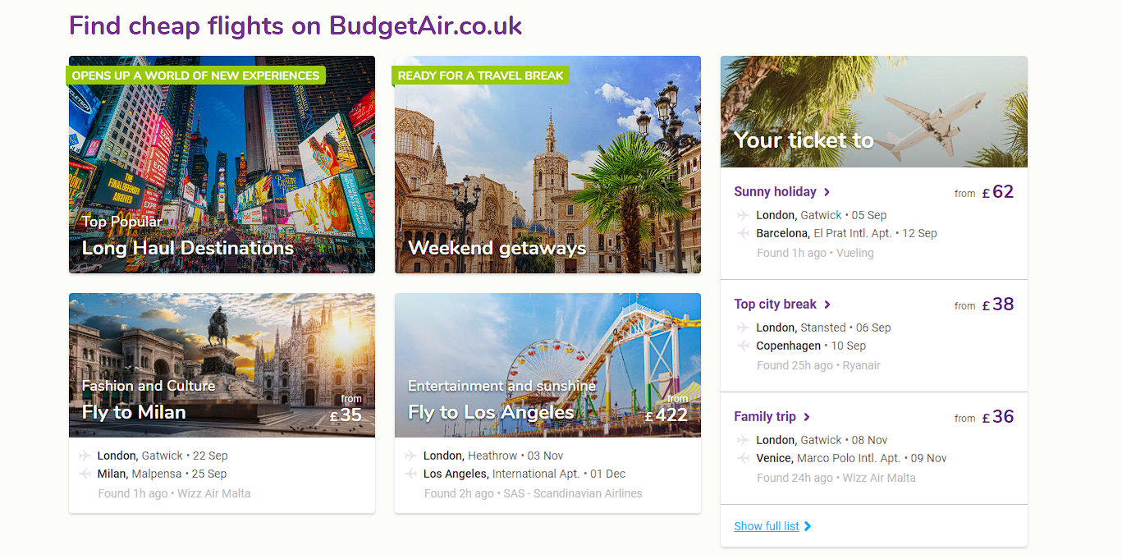The height and width of the screenshot is (559, 1122).
Task: Expand the Sunny holiday chevron arrow
Action: click(827, 192)
